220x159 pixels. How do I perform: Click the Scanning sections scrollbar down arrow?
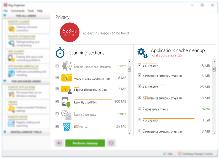129,134
